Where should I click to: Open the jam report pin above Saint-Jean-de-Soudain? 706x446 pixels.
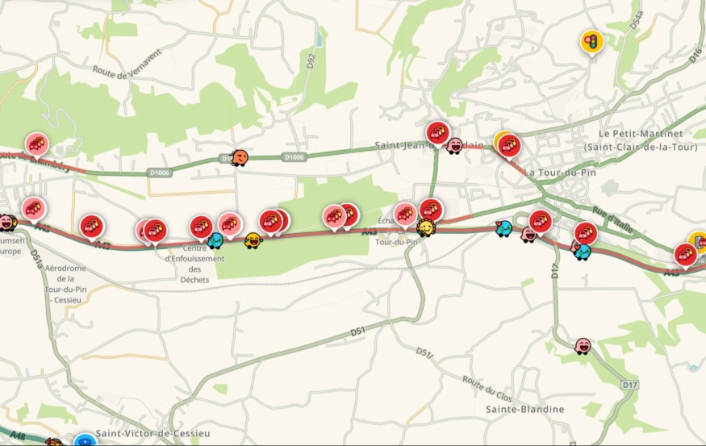point(437,134)
